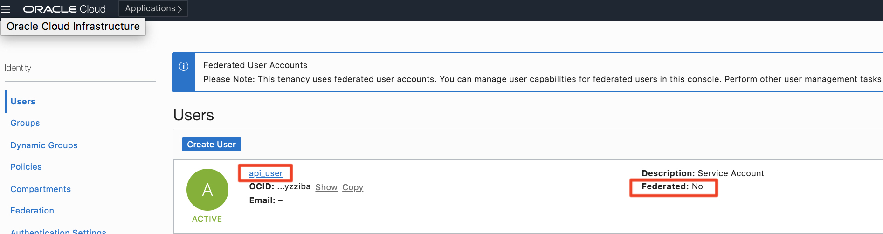The height and width of the screenshot is (234, 883).
Task: Navigate to Compartments
Action: pos(41,189)
